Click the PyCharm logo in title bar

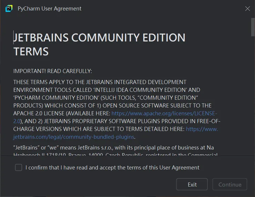(9, 9)
